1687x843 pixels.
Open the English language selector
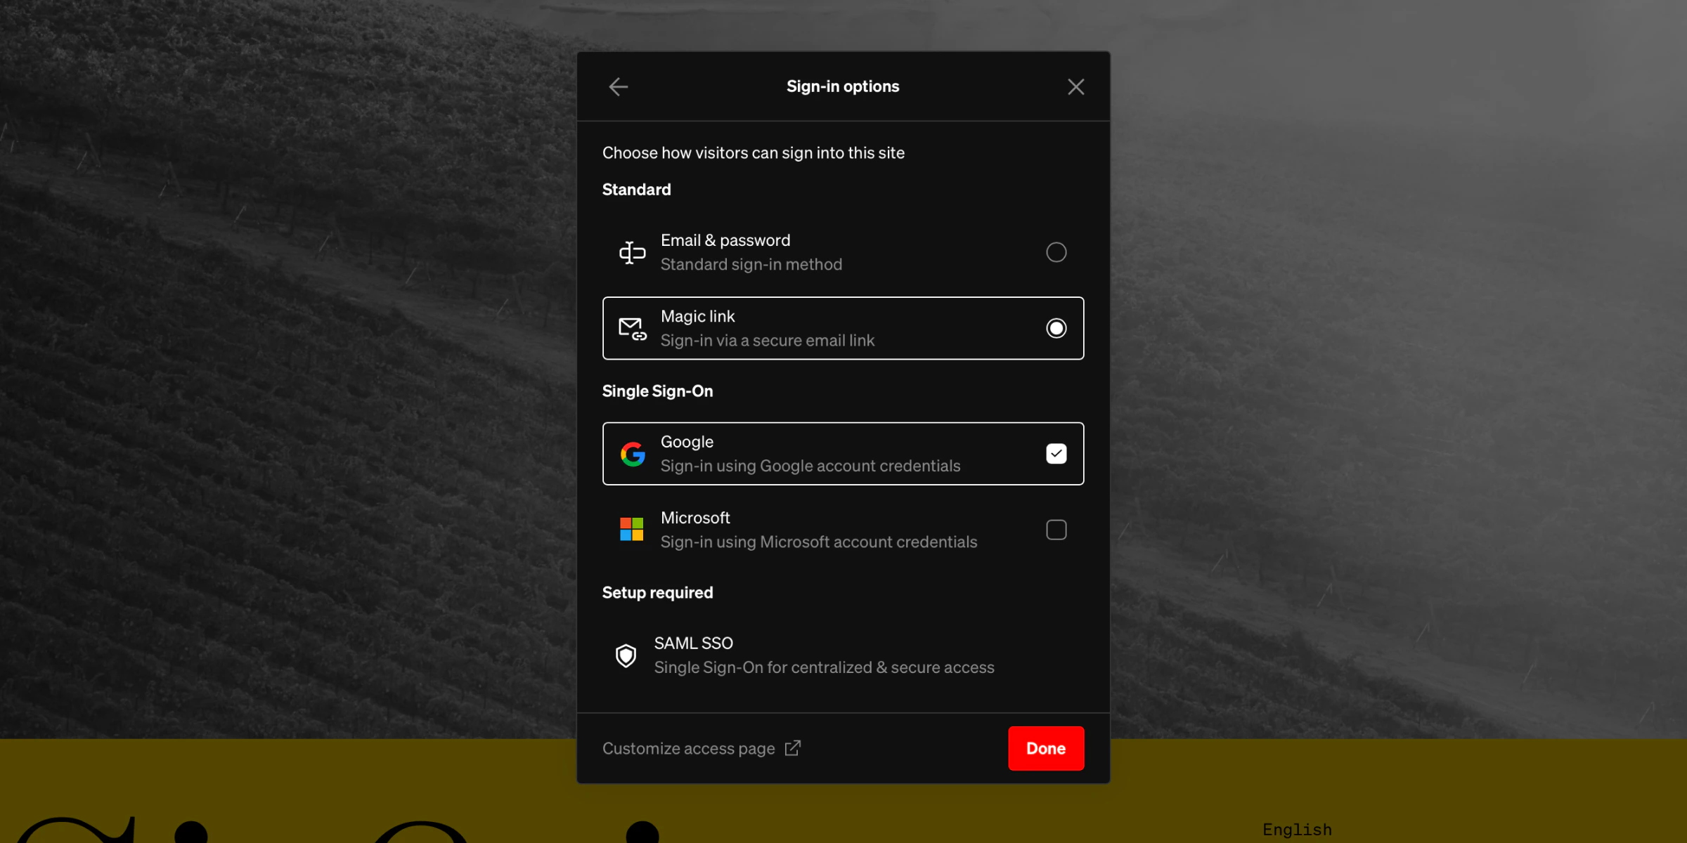[1295, 829]
